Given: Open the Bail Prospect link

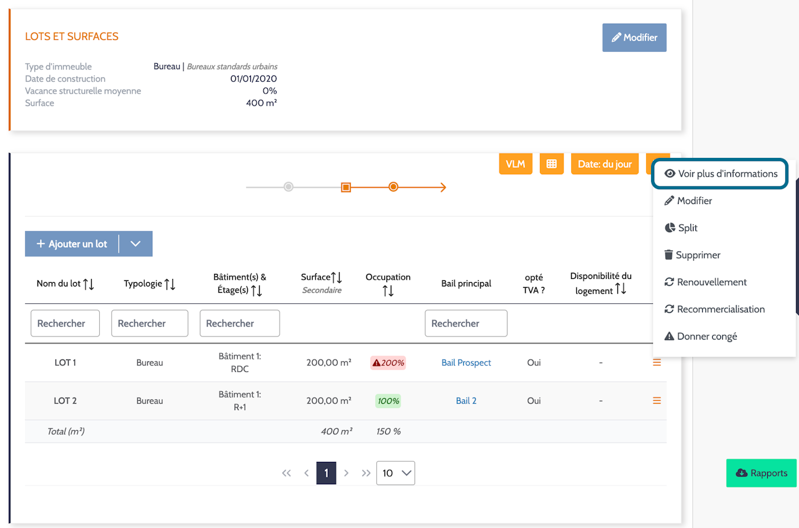Looking at the screenshot, I should pyautogui.click(x=466, y=363).
